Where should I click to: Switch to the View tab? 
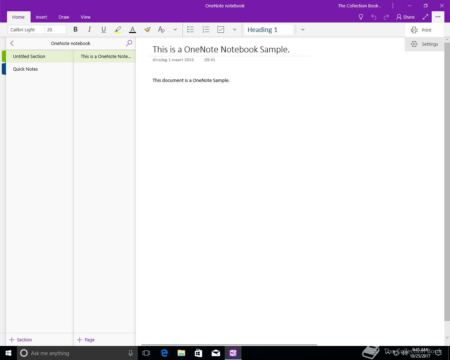85,17
